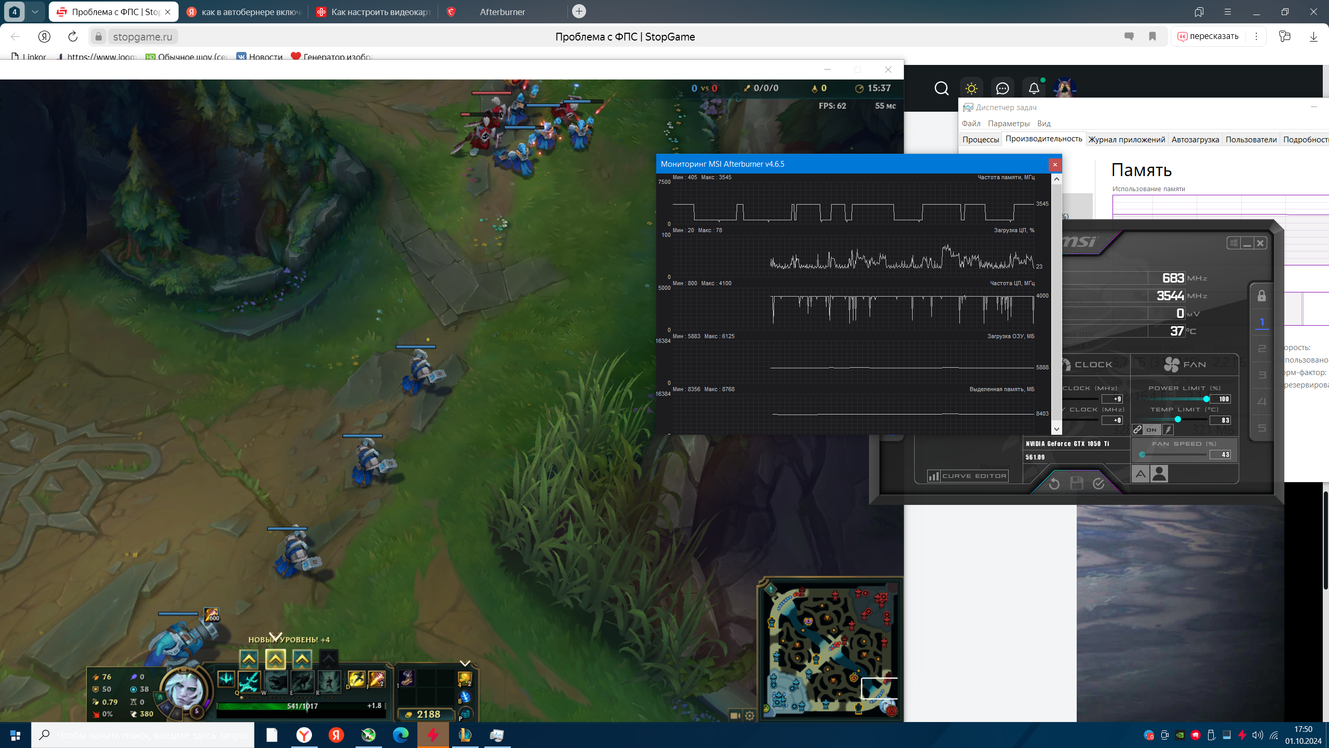Click the NVIDIA tray icon

point(1179,735)
